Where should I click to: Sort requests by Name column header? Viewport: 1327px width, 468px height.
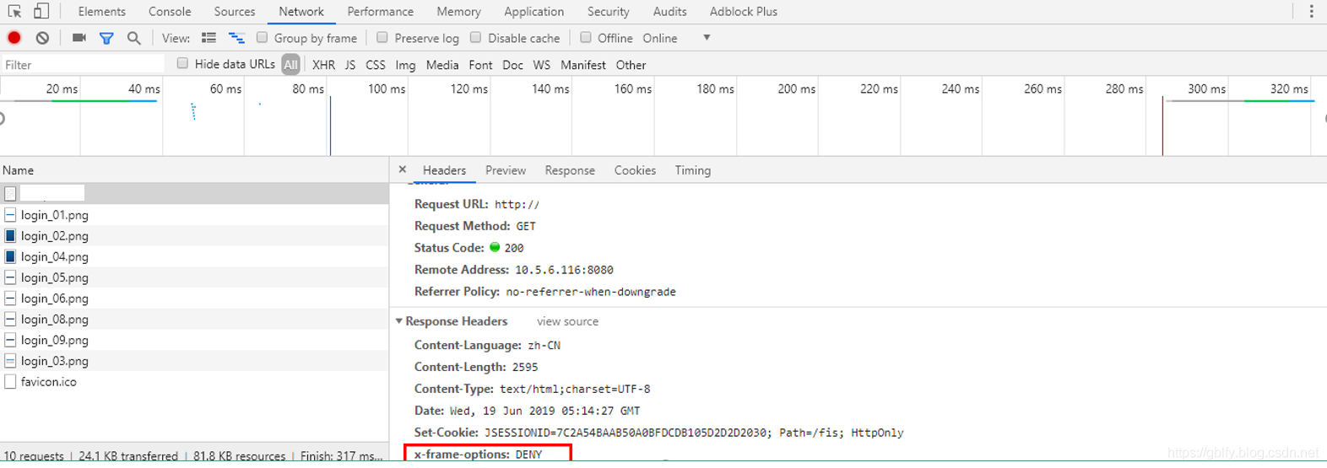[x=194, y=169]
